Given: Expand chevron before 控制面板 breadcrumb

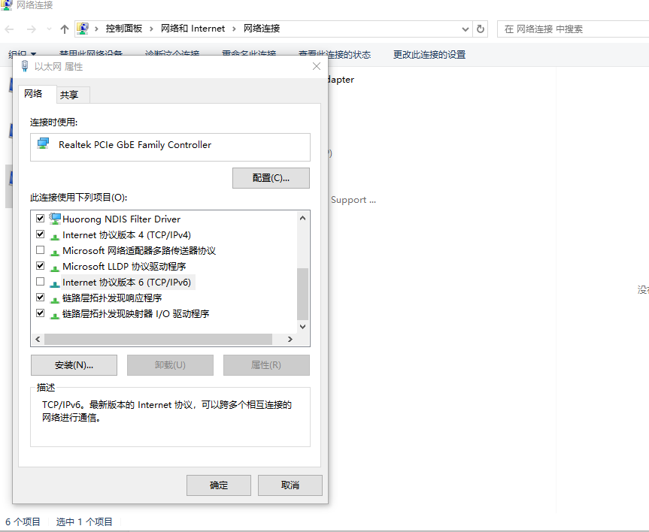Looking at the screenshot, I should pos(96,29).
